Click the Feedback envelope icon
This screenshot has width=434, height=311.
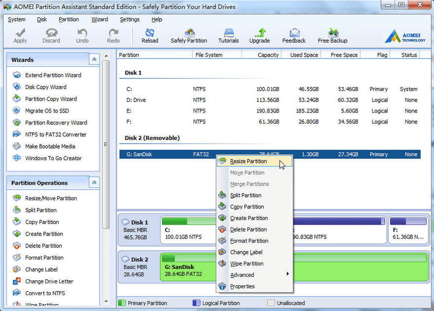click(x=294, y=33)
